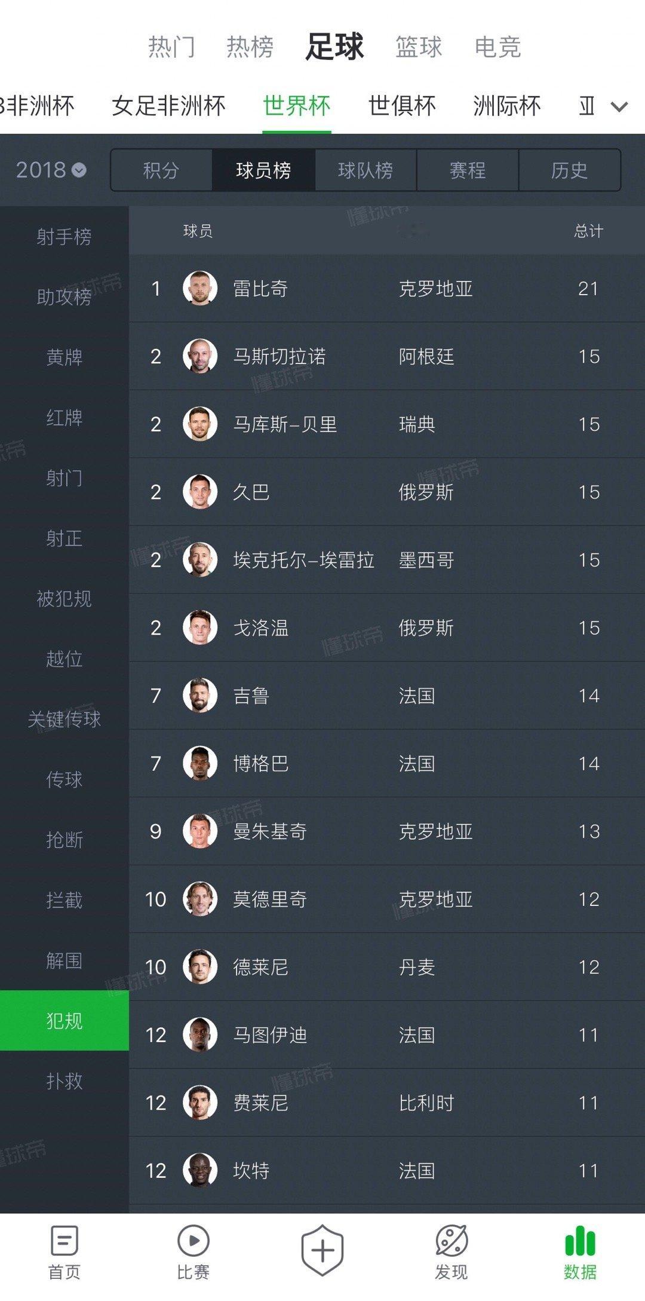
Task: Tap the 比赛 play icon
Action: (193, 1241)
